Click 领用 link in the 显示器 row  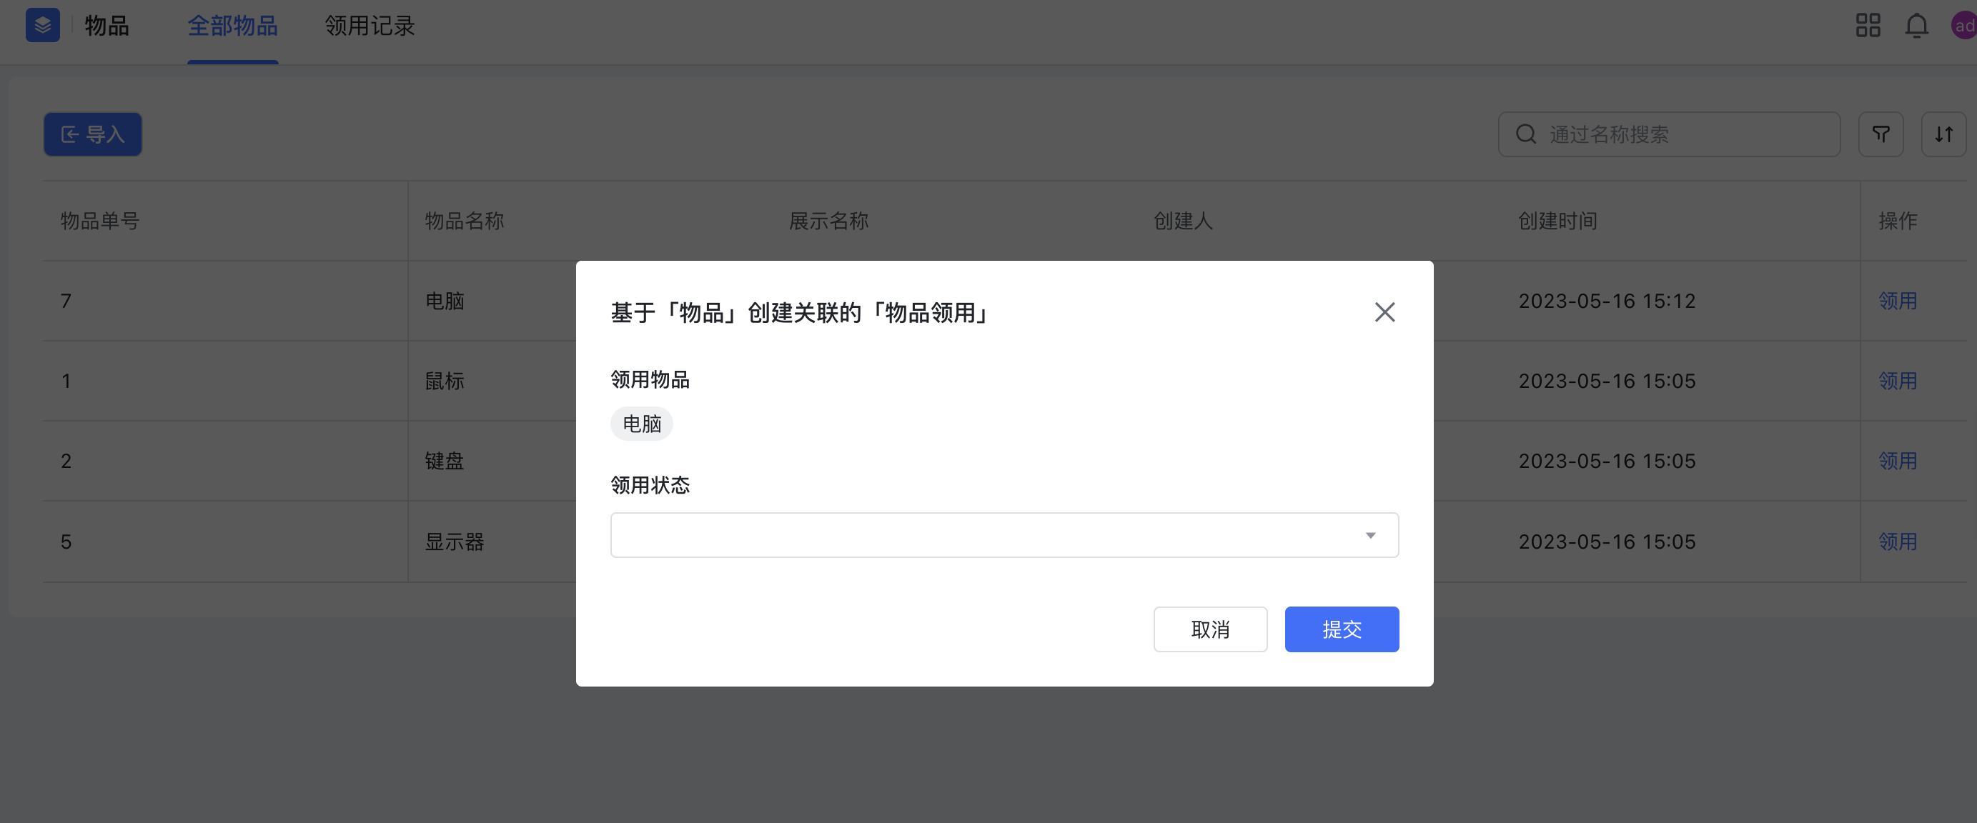[1897, 541]
